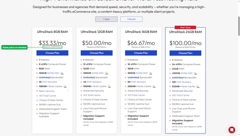Click speed icon next to 192MB+ Redis Cache
Screen dimensions: 240x136
[x=109, y=86]
